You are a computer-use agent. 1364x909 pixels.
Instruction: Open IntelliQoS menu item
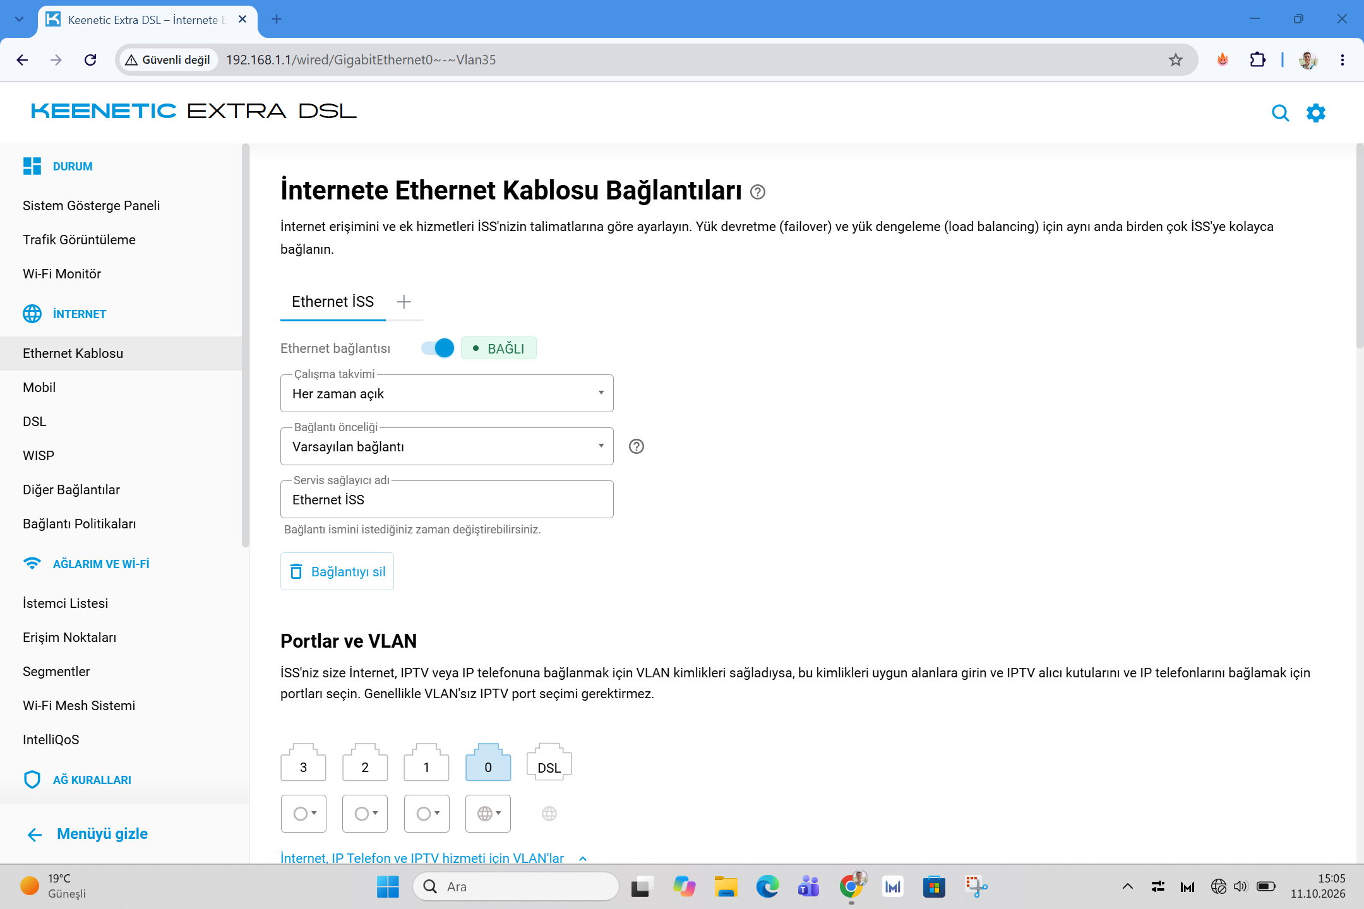[x=51, y=740]
